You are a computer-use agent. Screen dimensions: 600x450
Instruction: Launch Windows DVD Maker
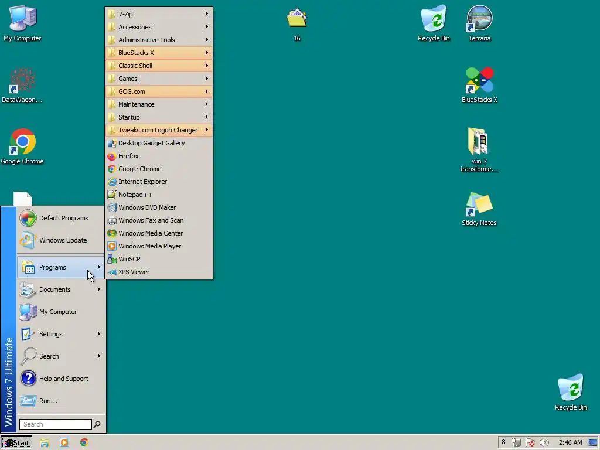(x=159, y=207)
